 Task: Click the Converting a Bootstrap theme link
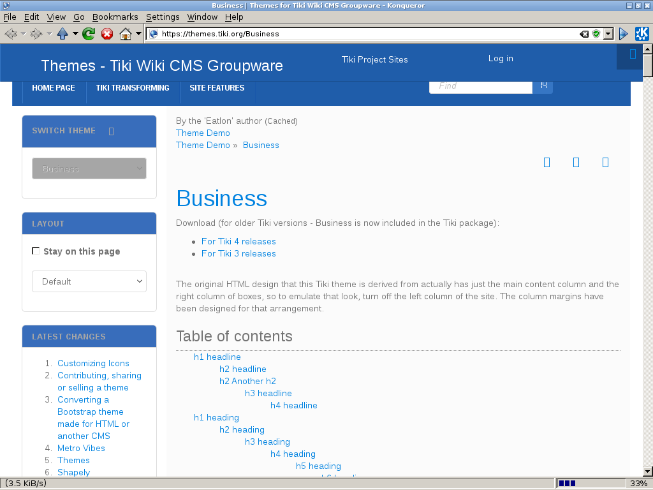tap(93, 418)
